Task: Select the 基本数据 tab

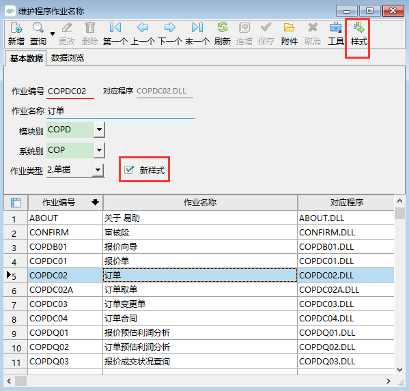Action: click(27, 58)
